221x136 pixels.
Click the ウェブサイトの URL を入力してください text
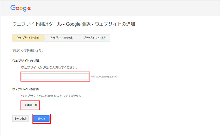[49, 67]
